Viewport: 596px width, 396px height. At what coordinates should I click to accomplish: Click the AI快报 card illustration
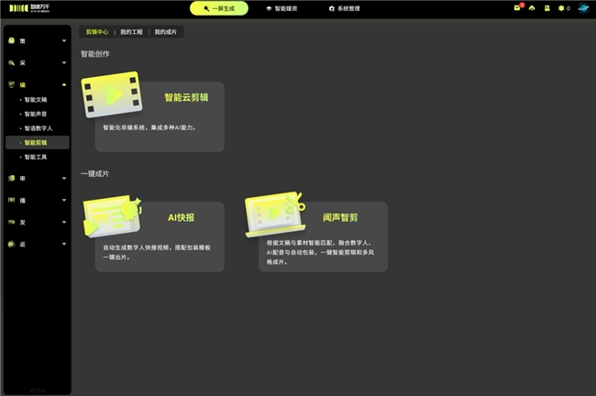point(112,216)
